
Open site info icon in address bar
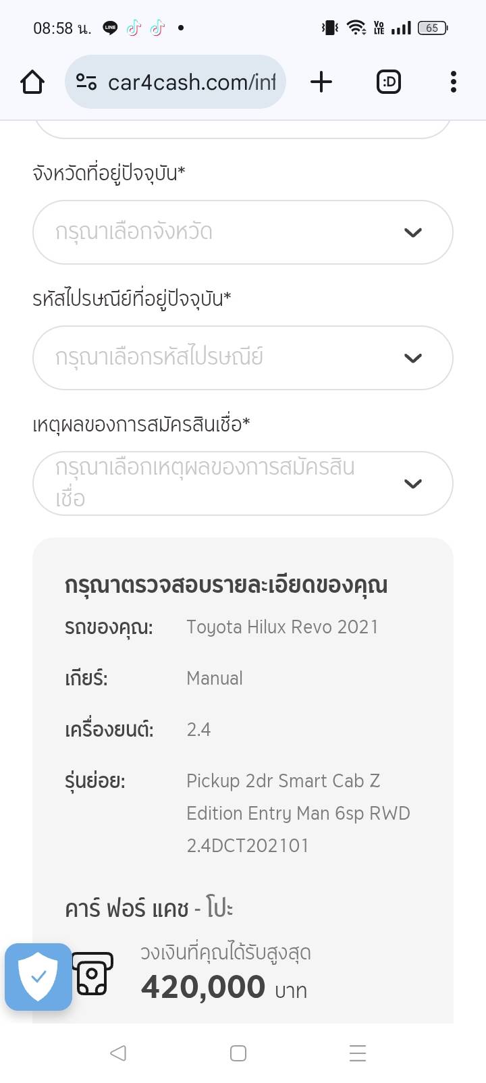(86, 82)
